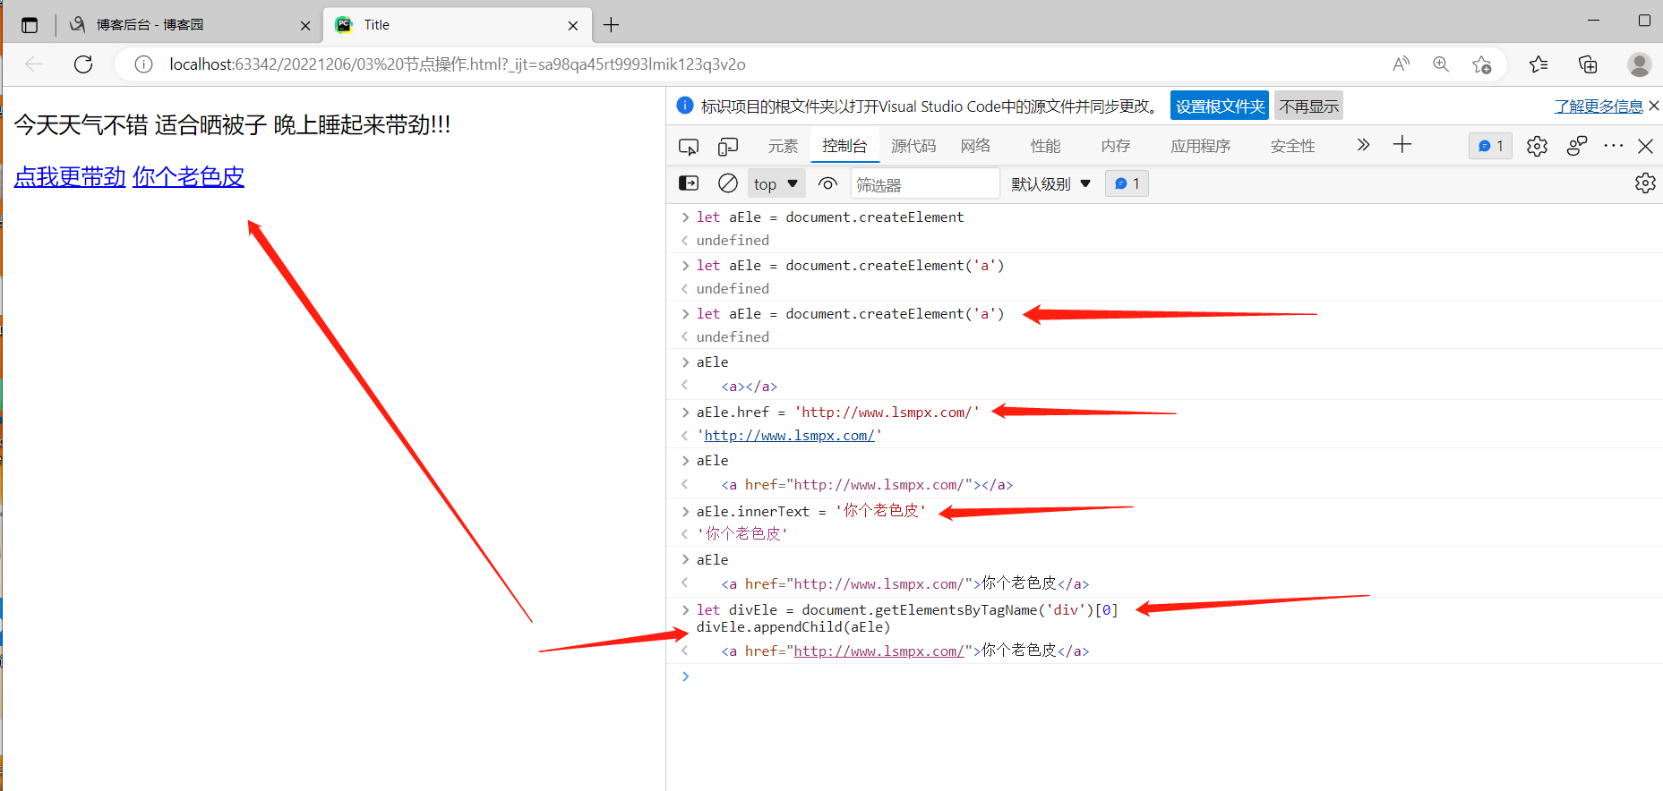Open the favorites list icon
This screenshot has height=791, width=1663.
point(1539,64)
